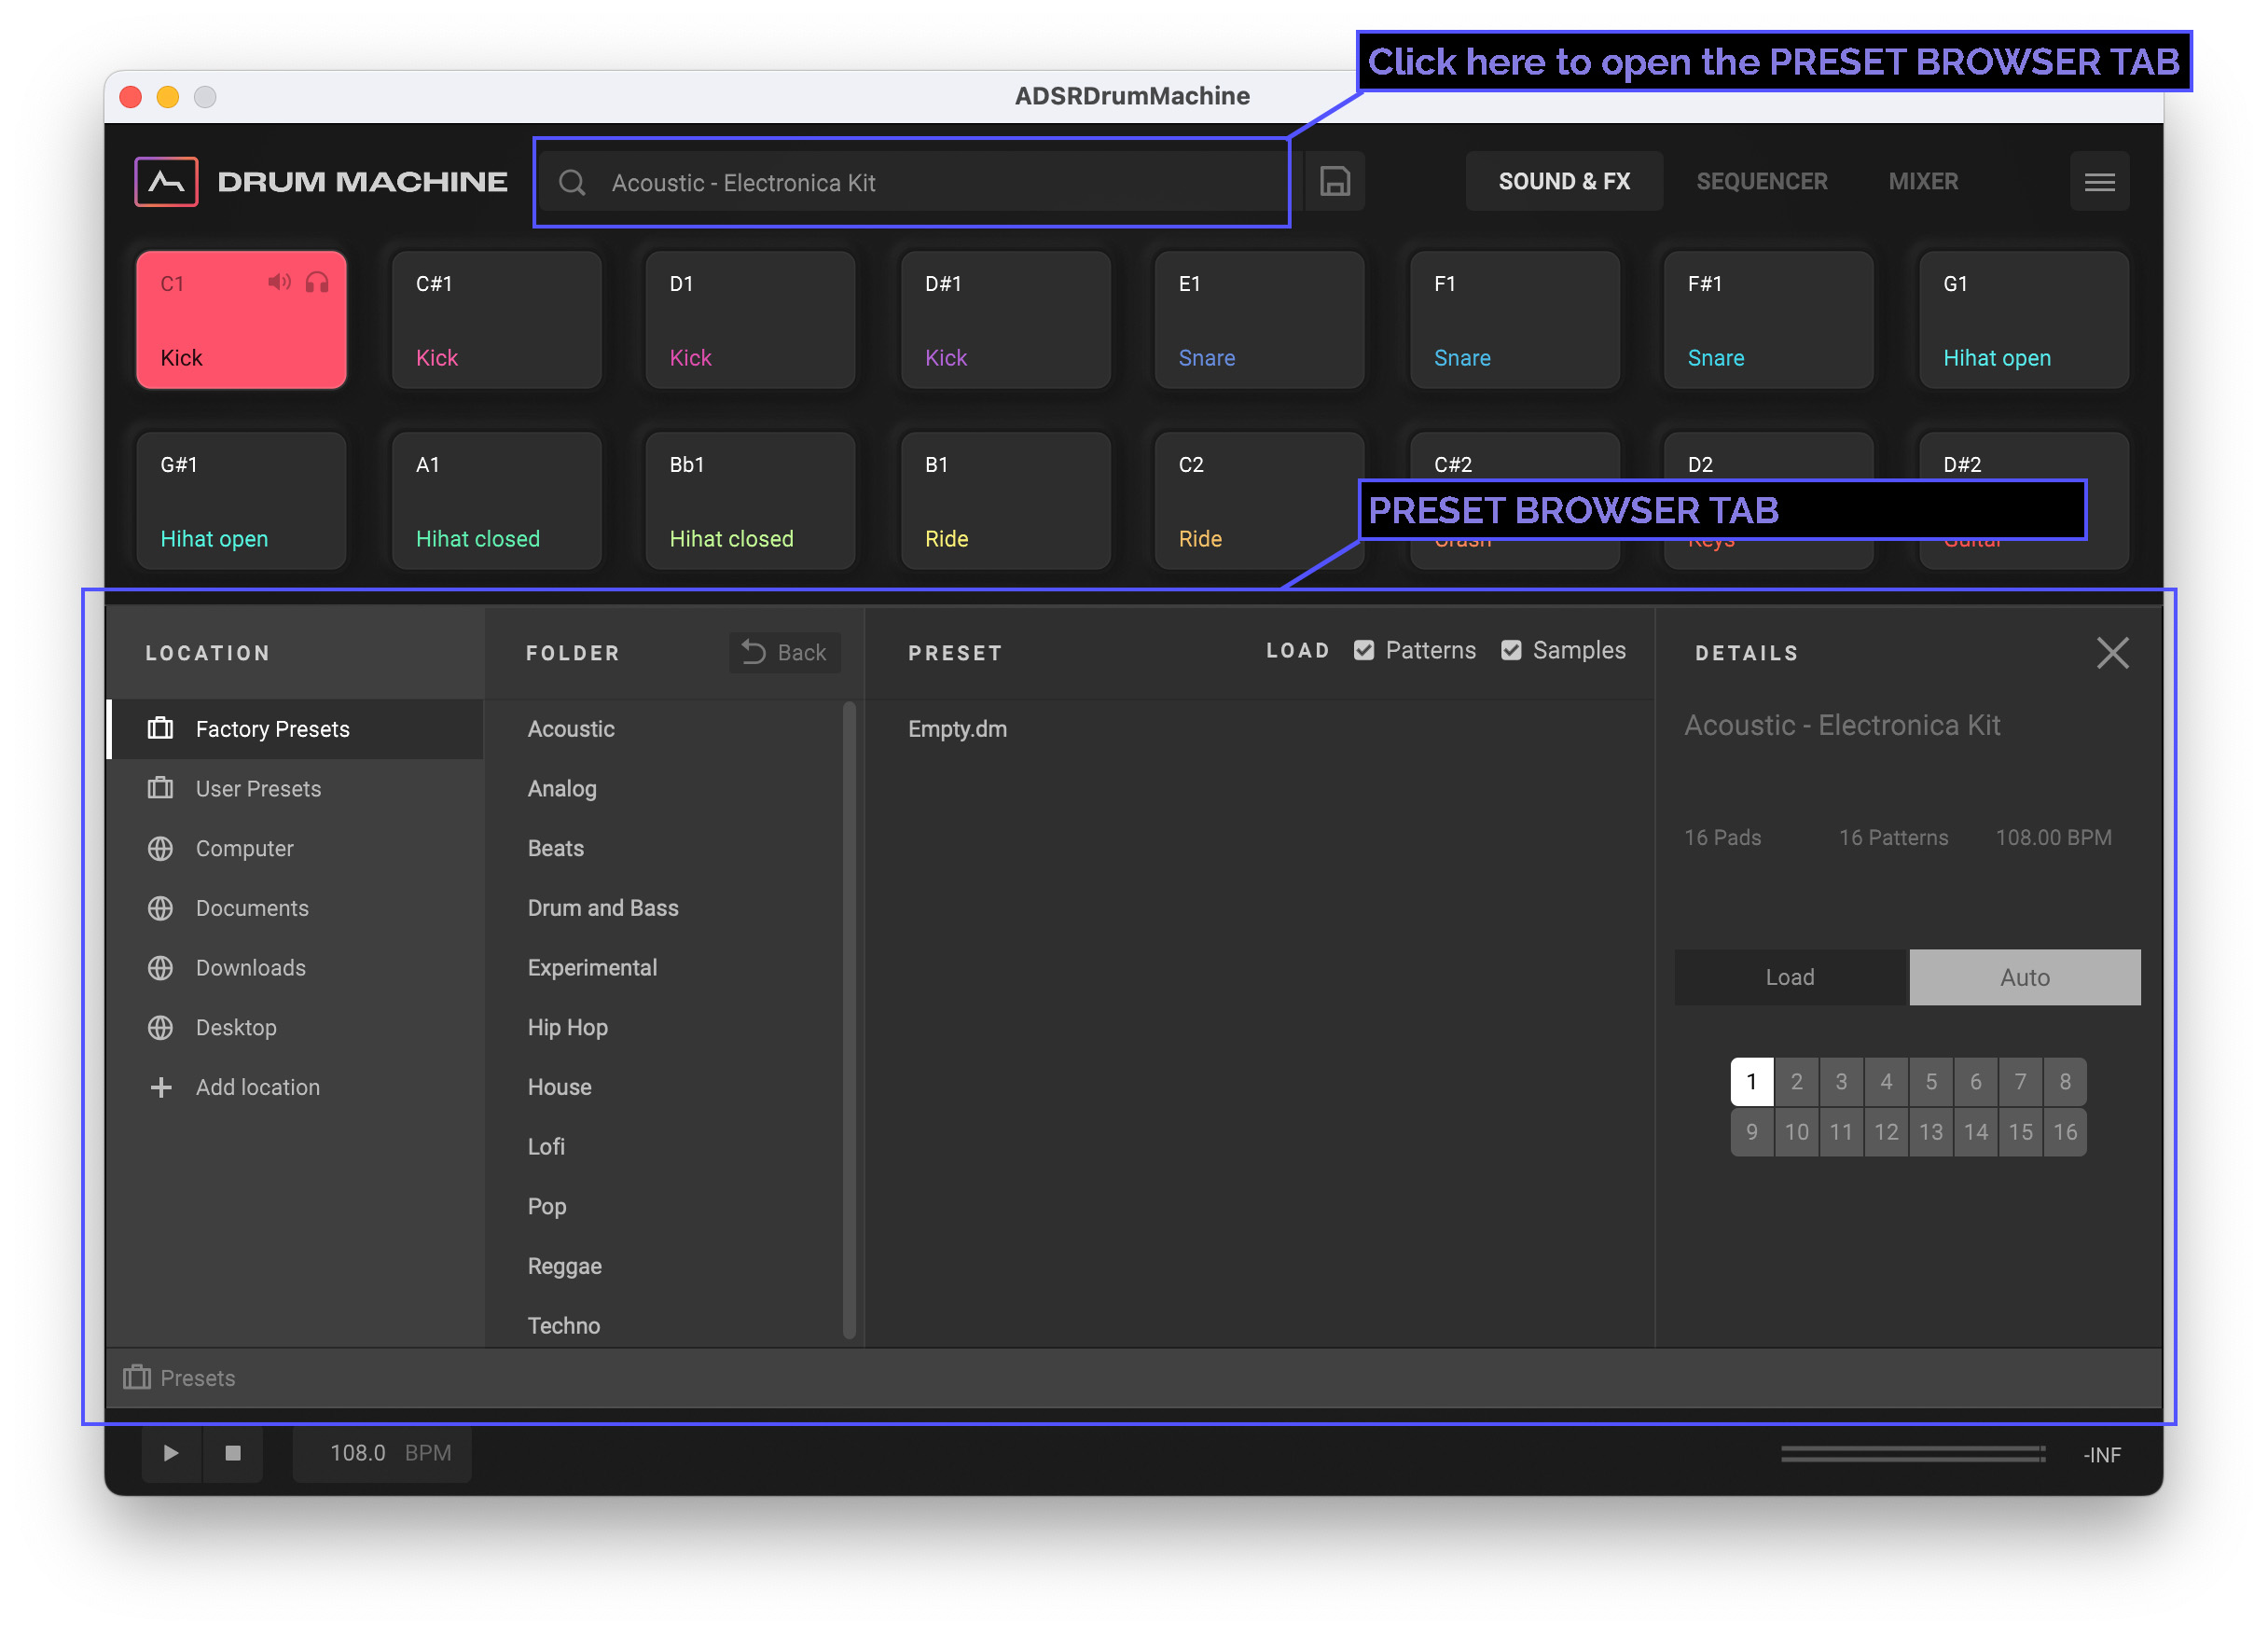Click the save preset floppy disk icon
This screenshot has width=2268, height=1634.
(1334, 181)
